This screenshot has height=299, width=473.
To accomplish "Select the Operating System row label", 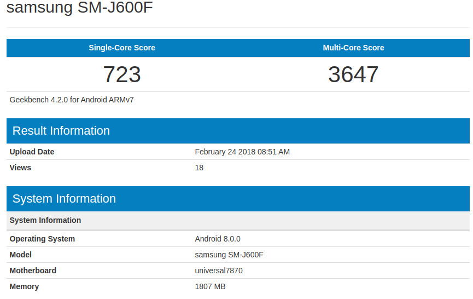I will [42, 239].
